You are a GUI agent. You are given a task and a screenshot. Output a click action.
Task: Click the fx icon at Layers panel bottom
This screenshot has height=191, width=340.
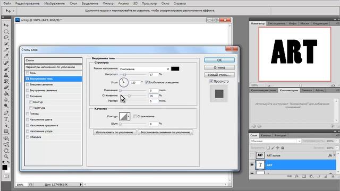(296, 176)
